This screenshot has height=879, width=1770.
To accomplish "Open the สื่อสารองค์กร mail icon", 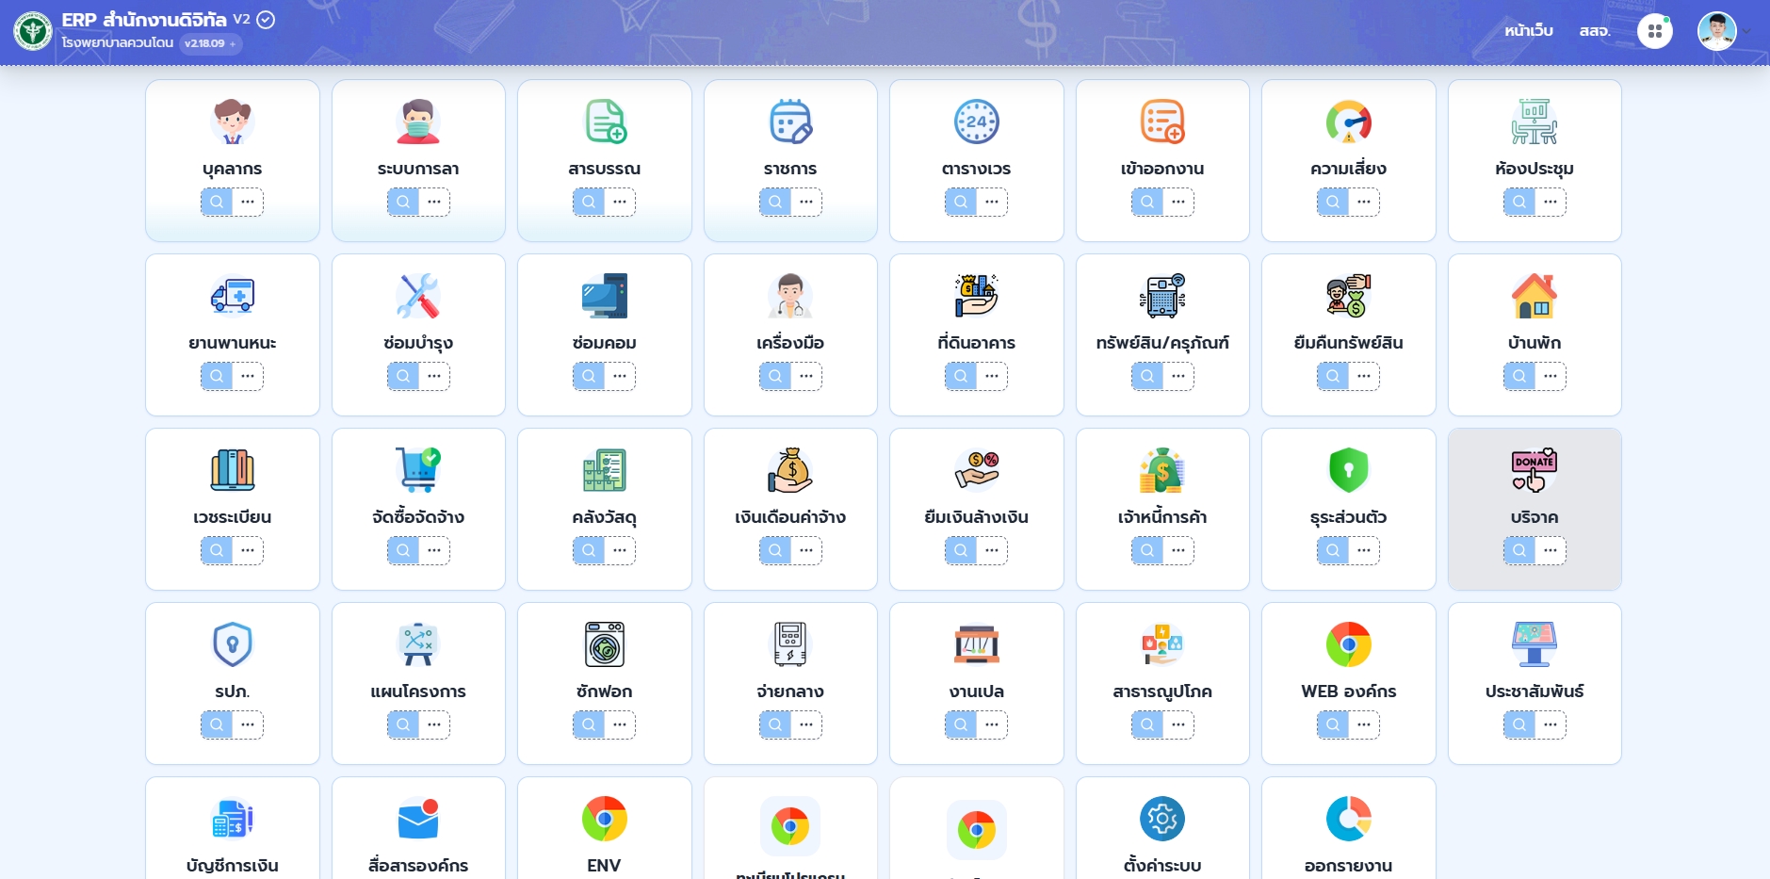I will pos(418,819).
